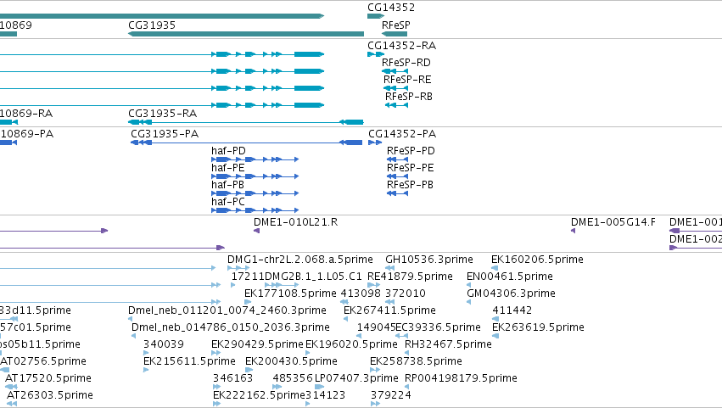Click RE41879.5prime EST label
The width and height of the screenshot is (722, 408).
(x=411, y=277)
